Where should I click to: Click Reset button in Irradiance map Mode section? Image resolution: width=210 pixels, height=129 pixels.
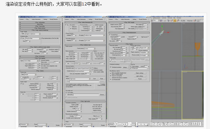point(102,79)
